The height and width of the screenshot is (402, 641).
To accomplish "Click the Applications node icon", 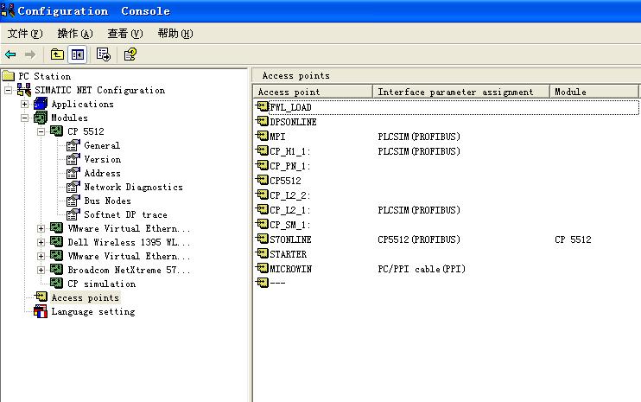I will [41, 104].
